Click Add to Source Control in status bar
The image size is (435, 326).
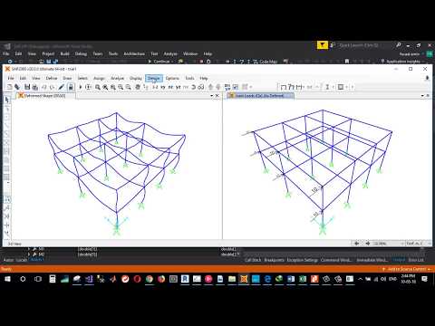pos(407,269)
